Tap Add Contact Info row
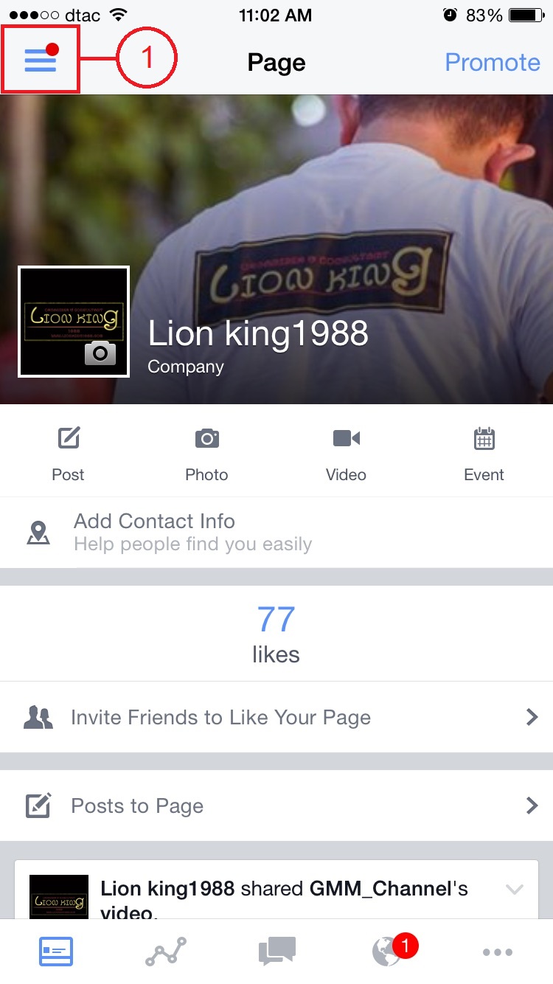Viewport: 553px width, 984px height. [x=276, y=533]
